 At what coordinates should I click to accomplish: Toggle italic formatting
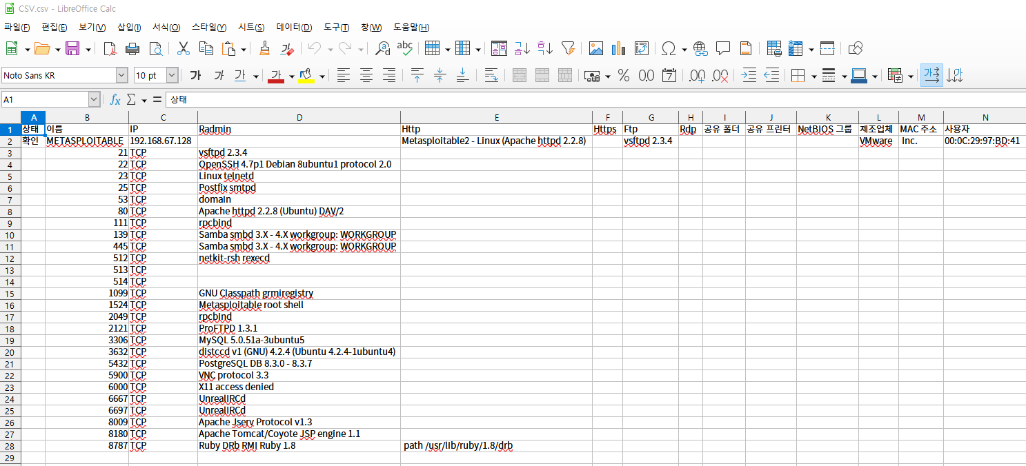coord(219,75)
